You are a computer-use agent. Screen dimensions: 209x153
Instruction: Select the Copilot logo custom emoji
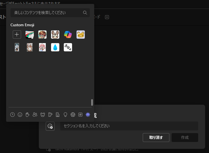pyautogui.click(x=68, y=35)
